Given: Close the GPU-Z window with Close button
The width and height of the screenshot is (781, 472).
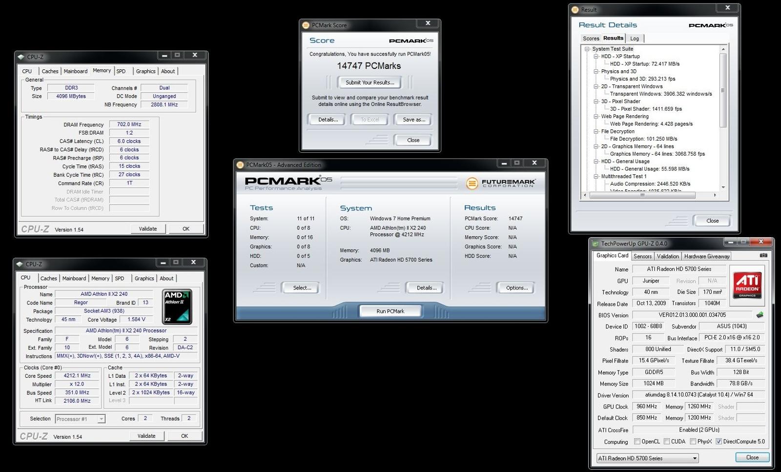Looking at the screenshot, I should (752, 457).
